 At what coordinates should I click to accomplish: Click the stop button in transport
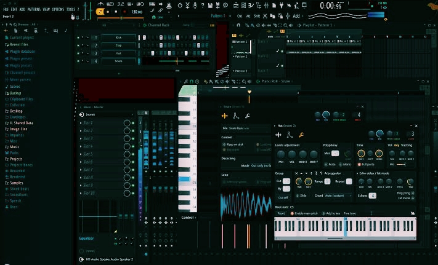point(116,12)
